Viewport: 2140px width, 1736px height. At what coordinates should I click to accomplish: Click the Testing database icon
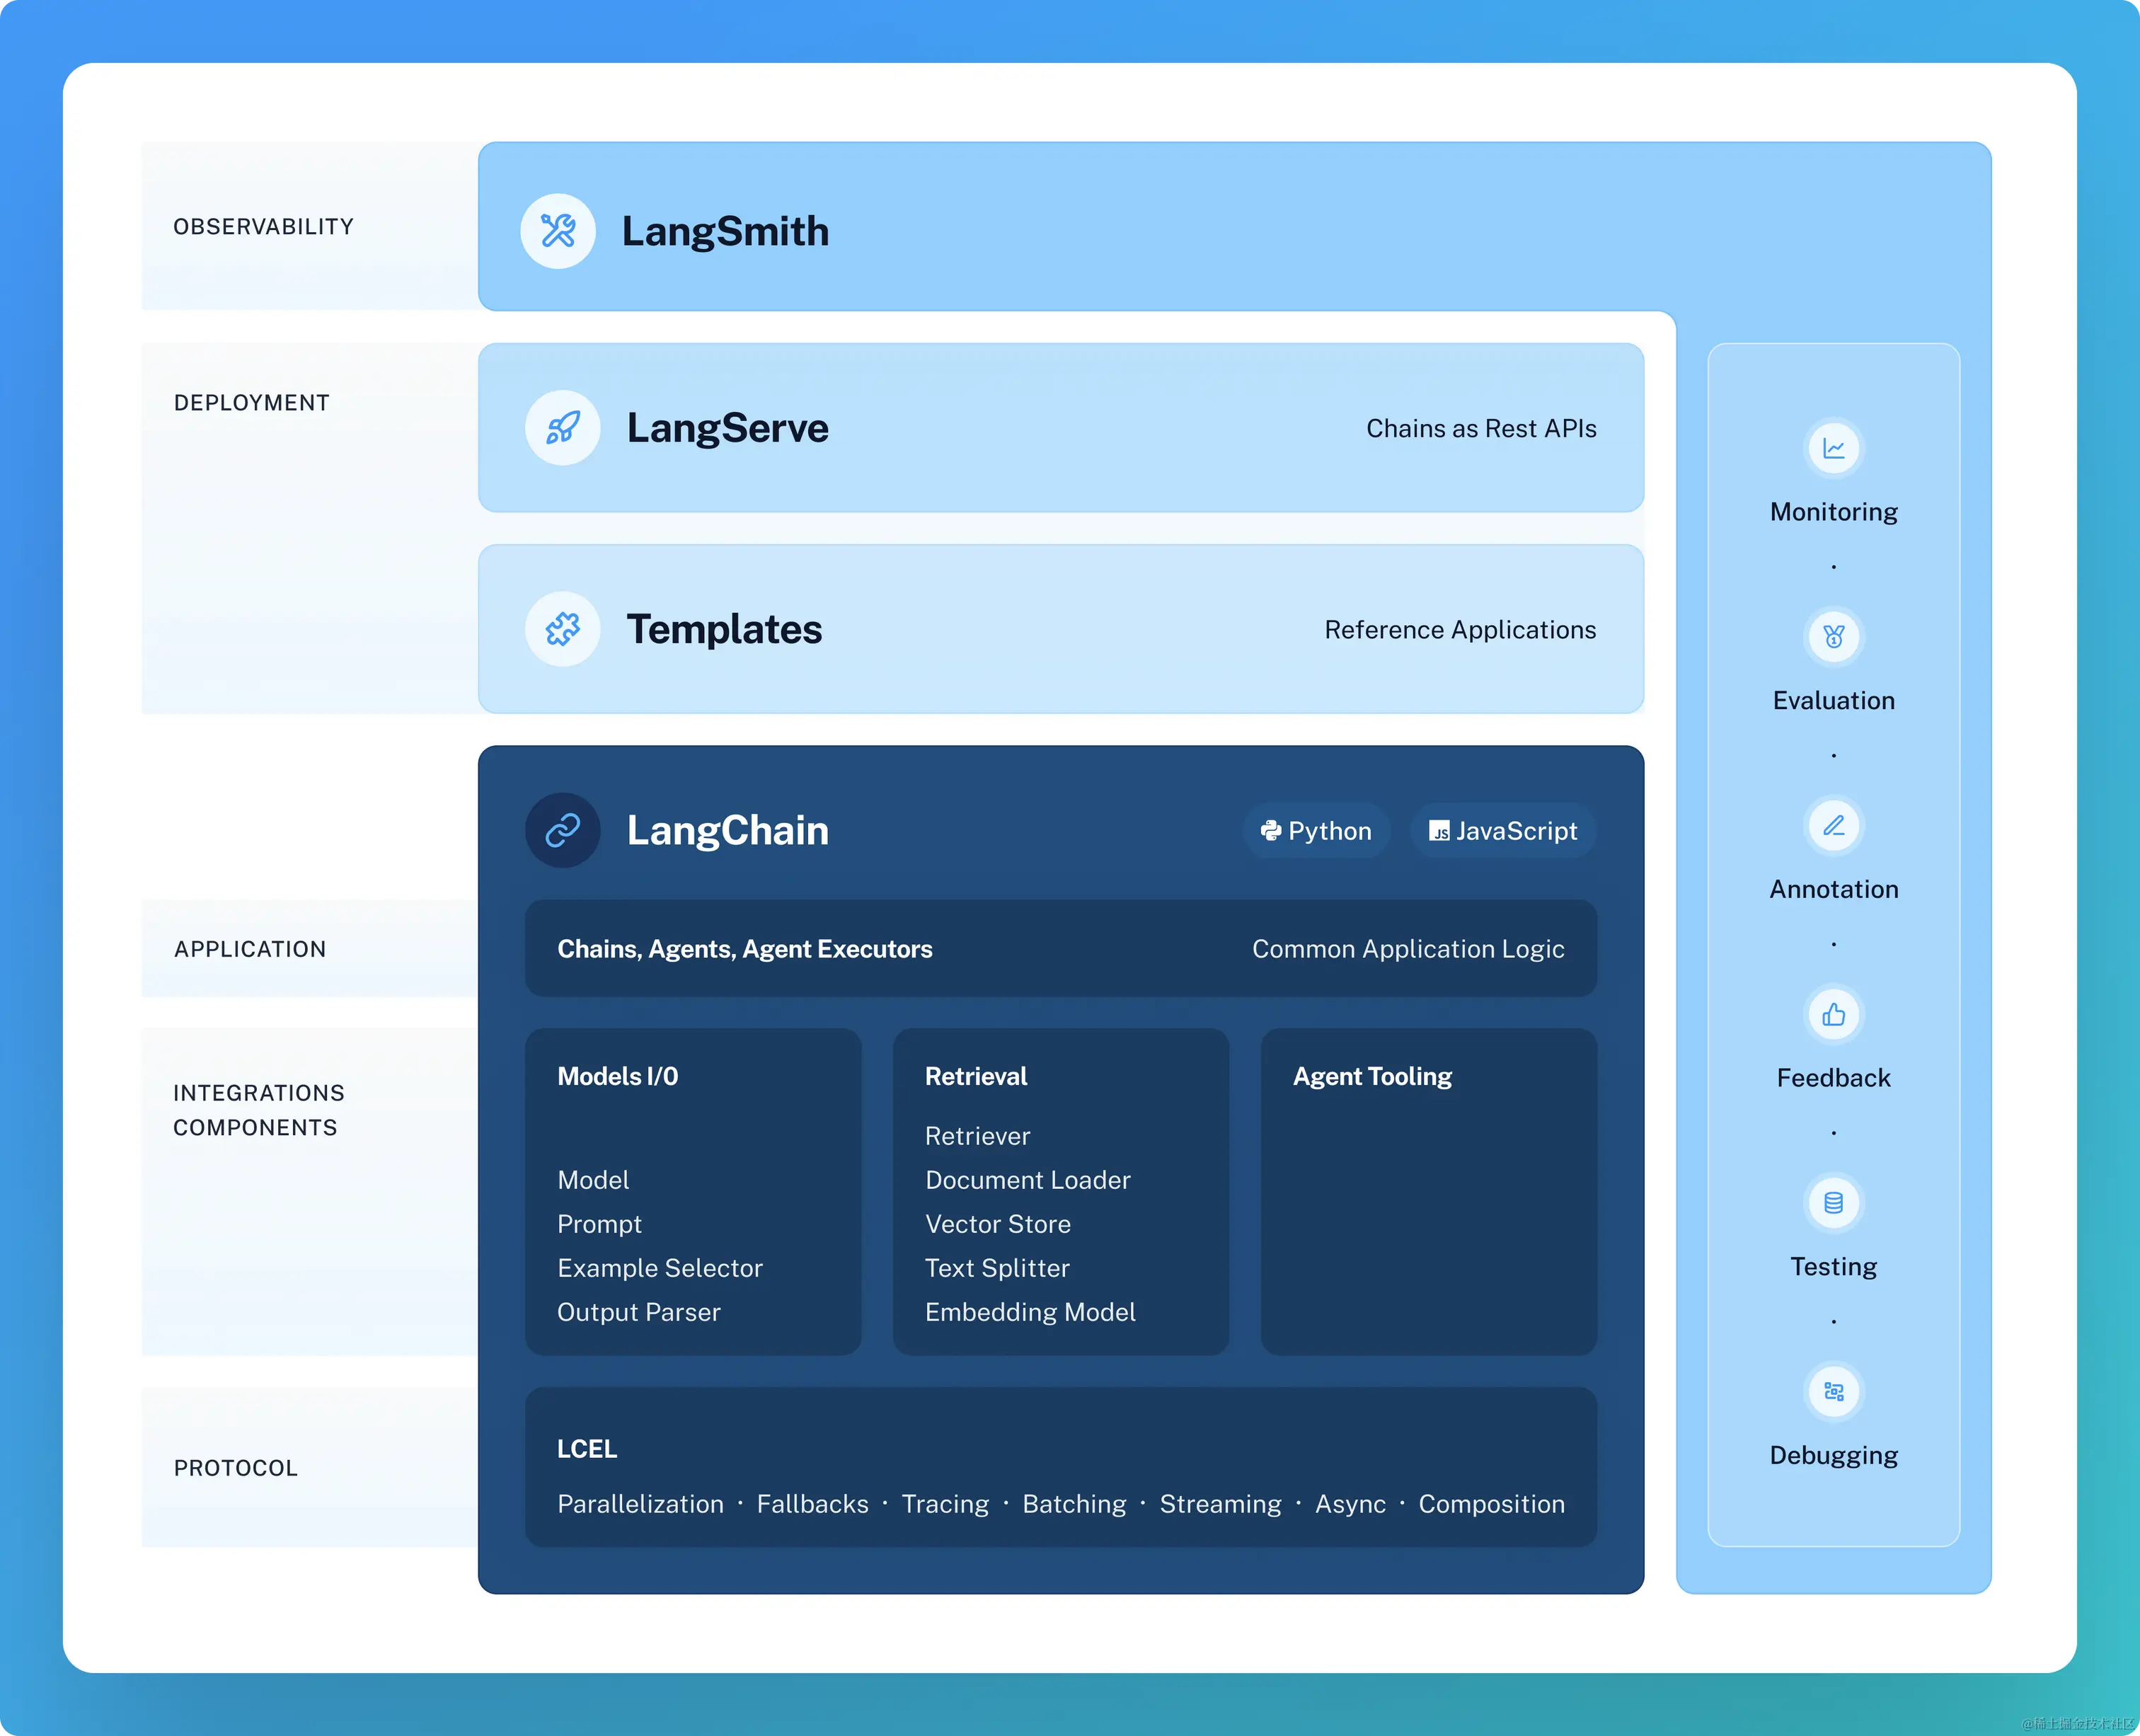pos(1833,1203)
